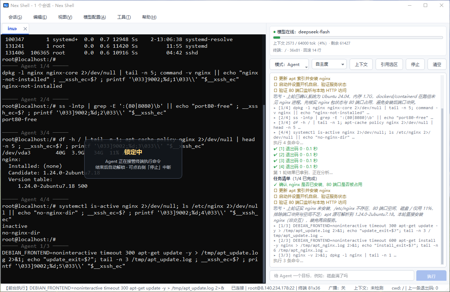Open the 工具(T) menu
This screenshot has height=292, width=450.
pos(124,17)
